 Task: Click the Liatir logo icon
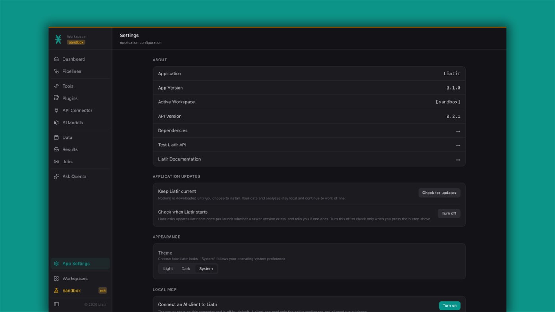click(x=58, y=39)
